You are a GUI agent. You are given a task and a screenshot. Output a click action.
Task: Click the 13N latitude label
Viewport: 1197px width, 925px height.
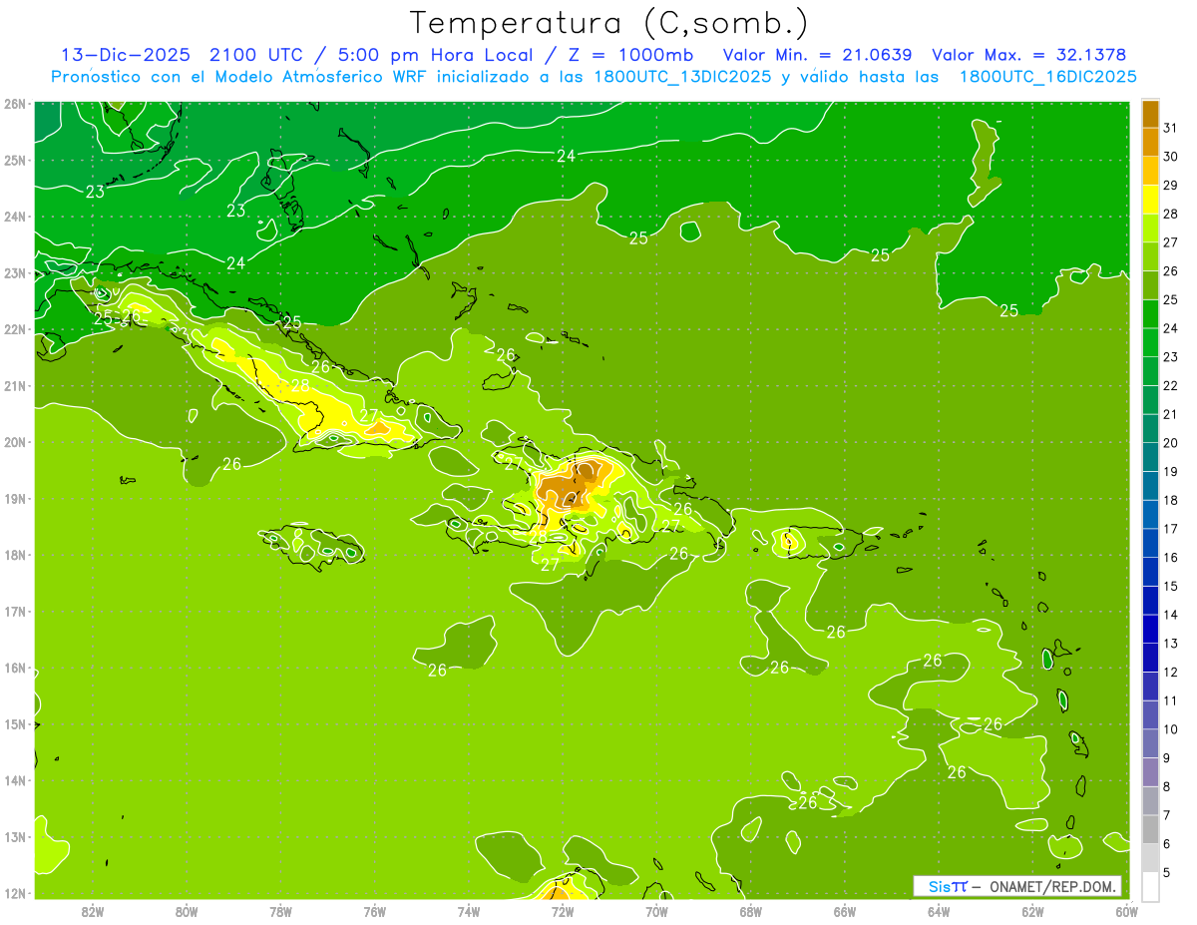15,836
